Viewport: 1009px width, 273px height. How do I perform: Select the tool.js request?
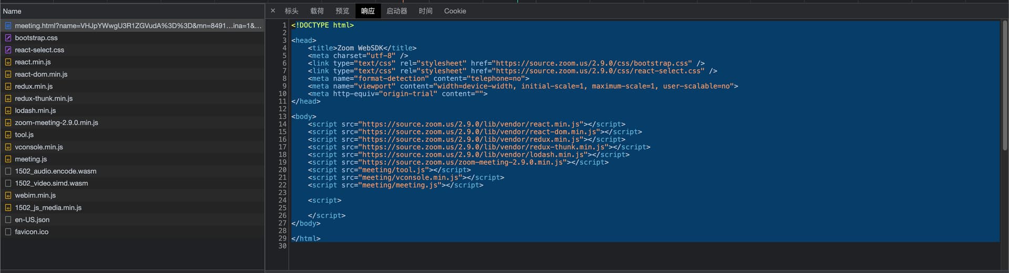pos(132,134)
